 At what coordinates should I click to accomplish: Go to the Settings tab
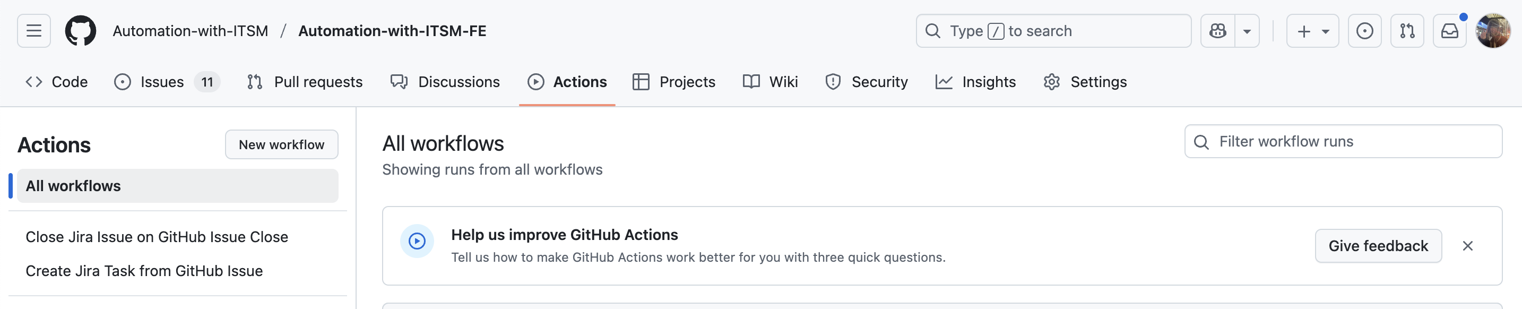point(1085,82)
